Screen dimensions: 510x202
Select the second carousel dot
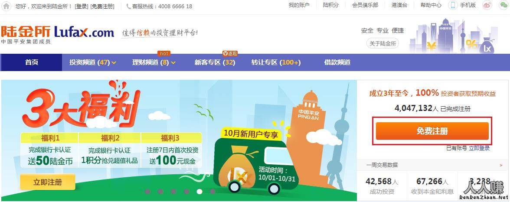tap(160, 191)
